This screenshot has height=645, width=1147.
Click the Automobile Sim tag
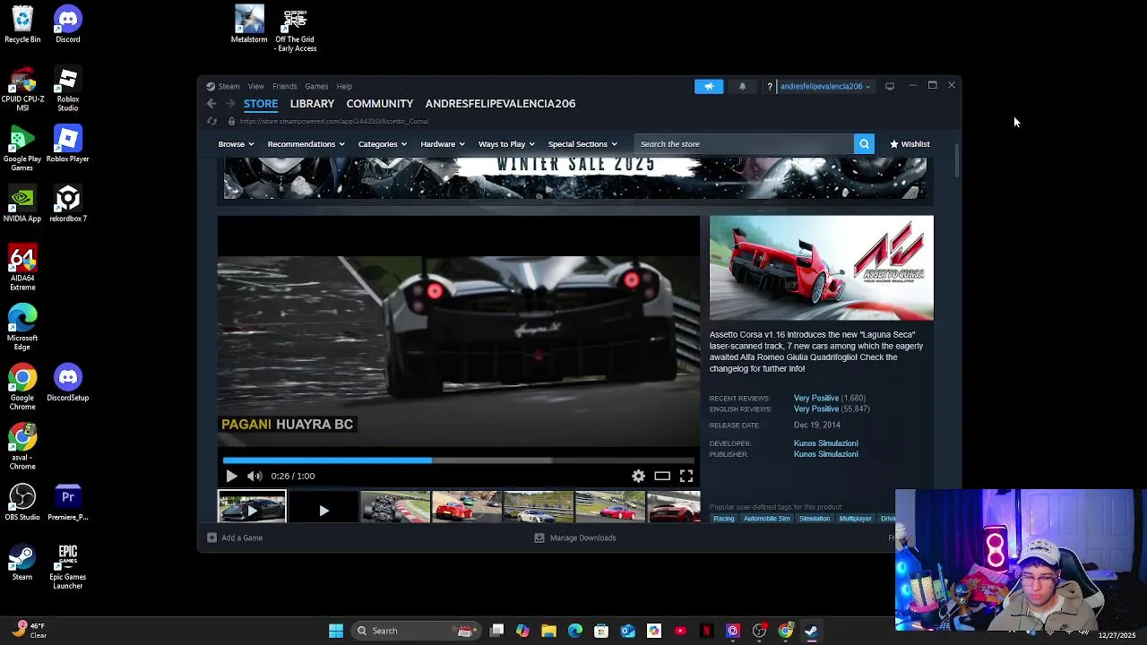tap(766, 519)
